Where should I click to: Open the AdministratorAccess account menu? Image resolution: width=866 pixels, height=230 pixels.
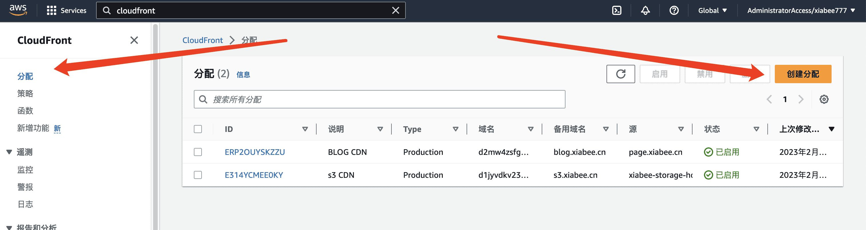click(801, 10)
